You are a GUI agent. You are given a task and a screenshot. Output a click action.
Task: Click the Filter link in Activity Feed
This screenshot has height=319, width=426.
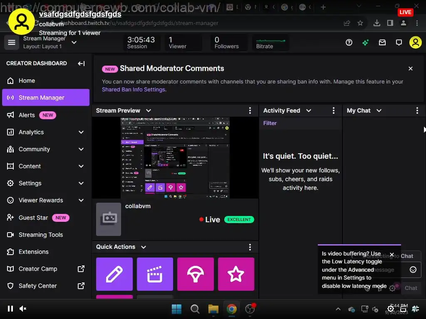point(270,123)
